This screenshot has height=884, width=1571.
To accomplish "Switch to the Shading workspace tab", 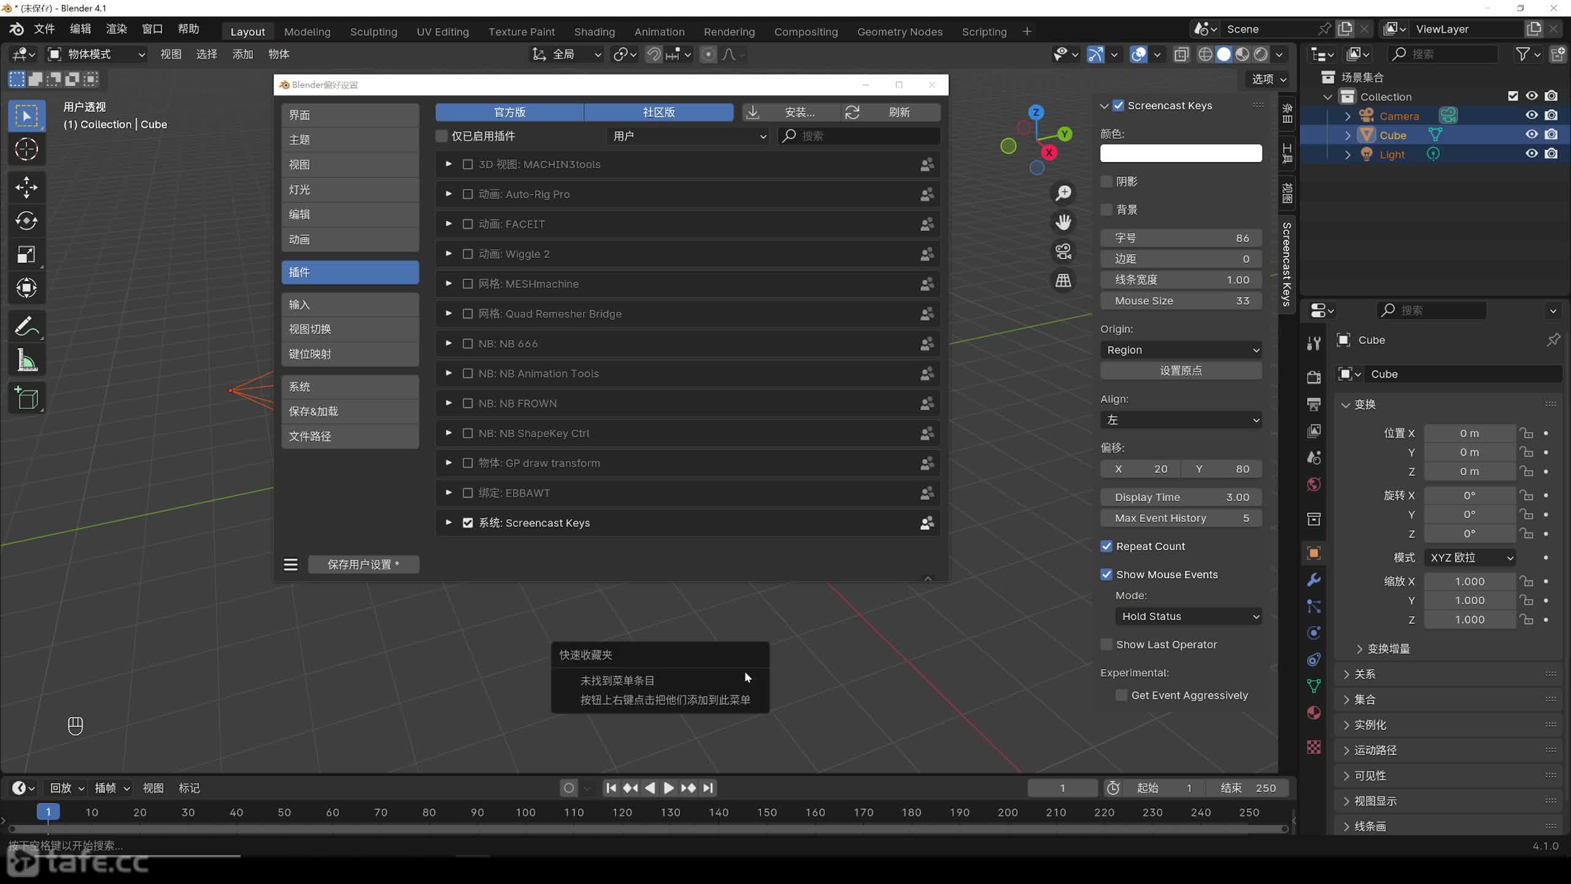I will click(594, 31).
